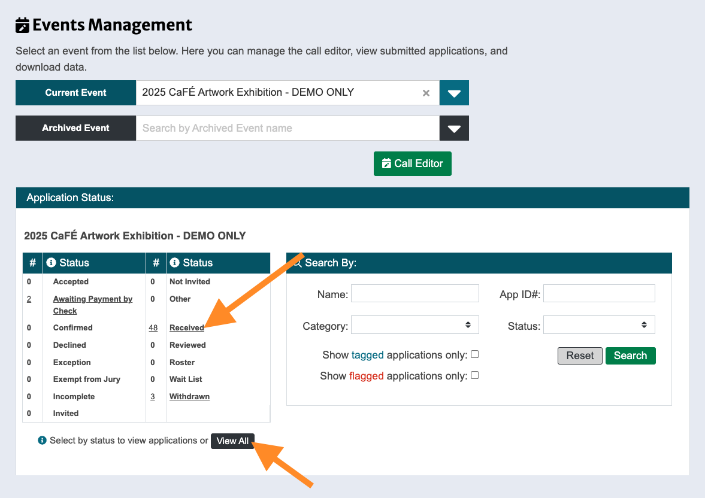Open the Call Editor

tap(412, 163)
